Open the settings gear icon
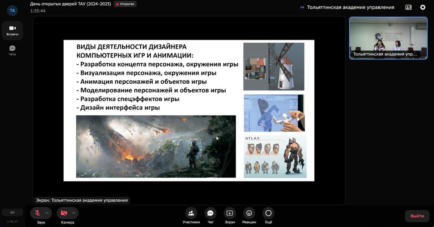This screenshot has width=434, height=227. (x=422, y=7)
